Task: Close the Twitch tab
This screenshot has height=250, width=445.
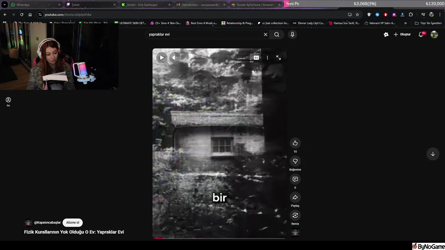Action: 114,5
